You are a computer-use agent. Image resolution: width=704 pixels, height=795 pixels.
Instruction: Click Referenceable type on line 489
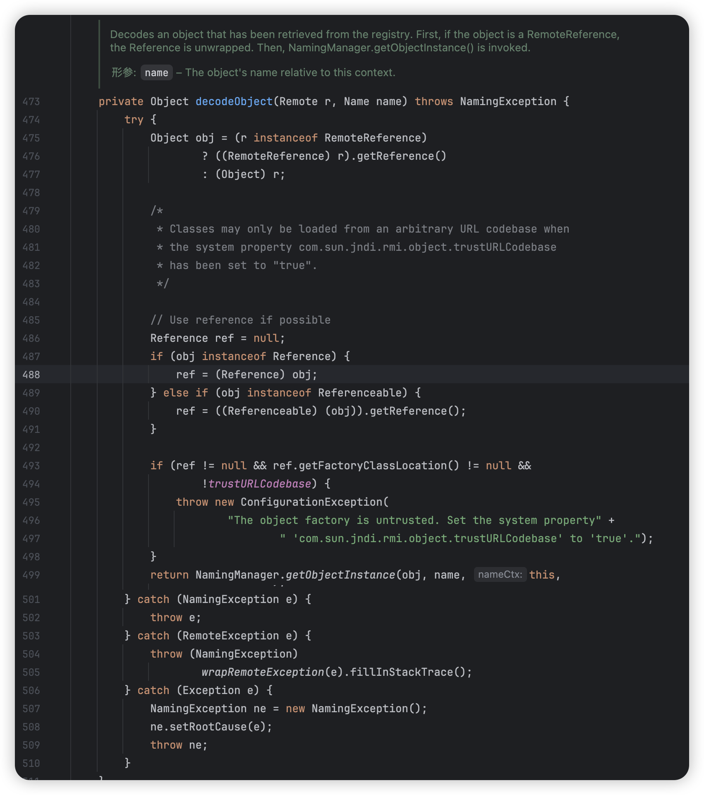pyautogui.click(x=360, y=393)
